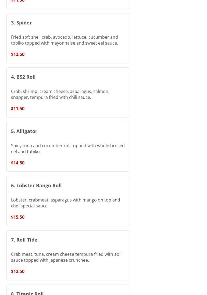Viewport: 207px width, 295px height.
Task: Open the 5. Alligator roll item
Action: coord(24,131)
